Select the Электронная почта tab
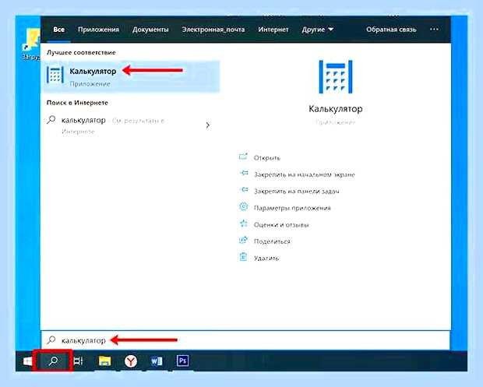The image size is (483, 387). coord(213,30)
